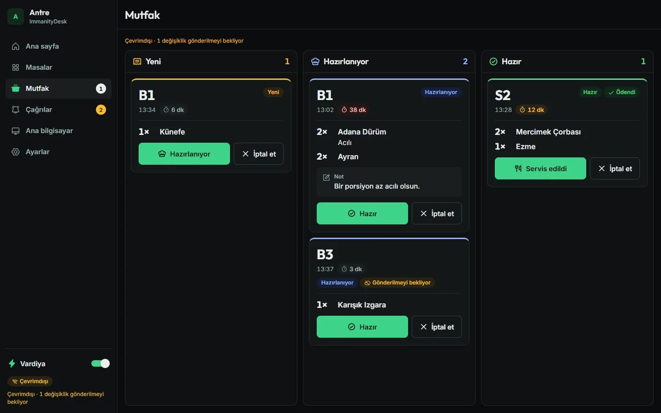Click the 3 dk timer on B3 card
The width and height of the screenshot is (661, 413).
[352, 269]
